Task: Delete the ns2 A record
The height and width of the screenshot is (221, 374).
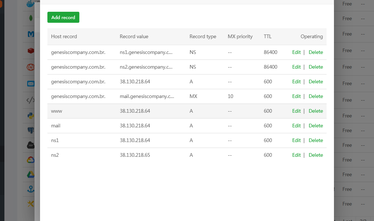Action: point(316,155)
